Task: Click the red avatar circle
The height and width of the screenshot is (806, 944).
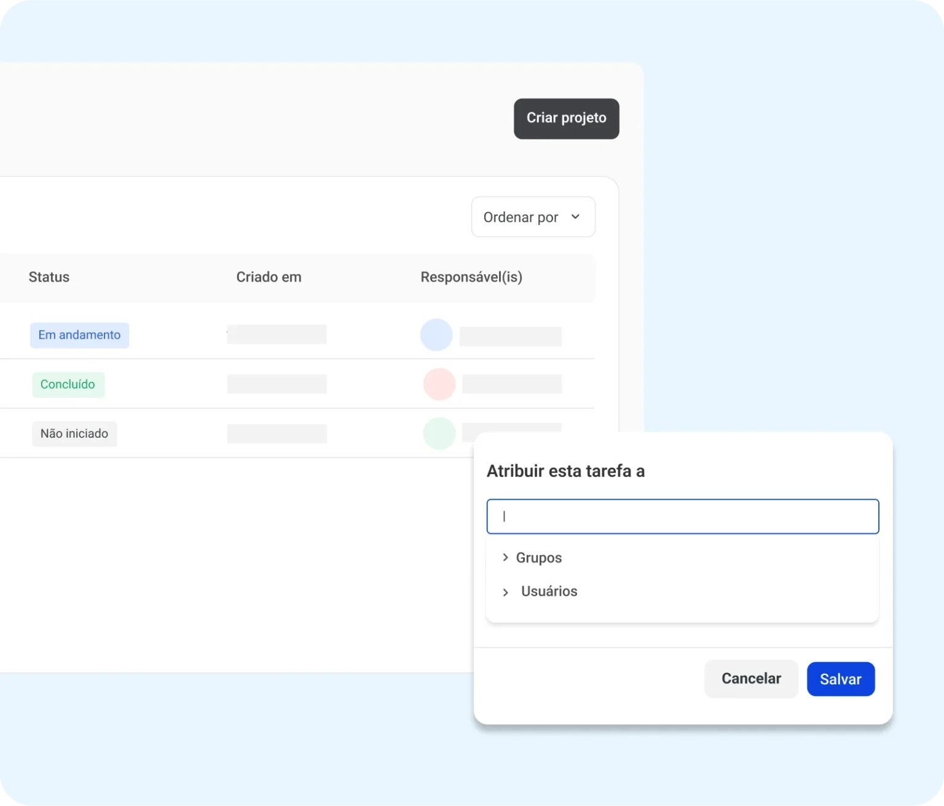Action: click(x=439, y=384)
